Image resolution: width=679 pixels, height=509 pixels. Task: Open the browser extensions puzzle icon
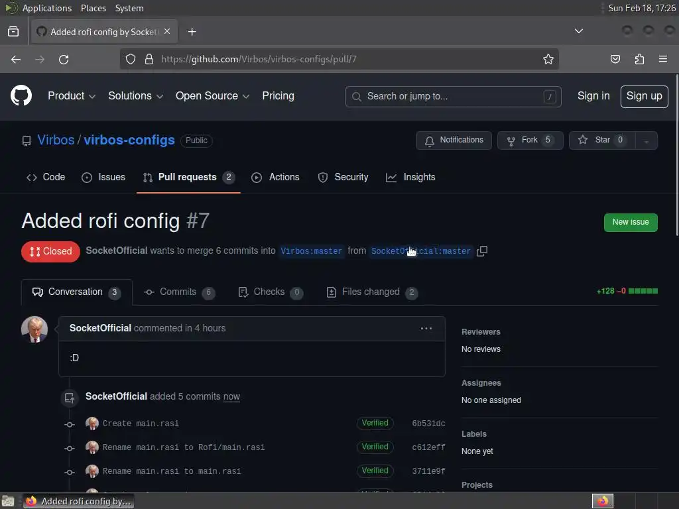coord(639,59)
